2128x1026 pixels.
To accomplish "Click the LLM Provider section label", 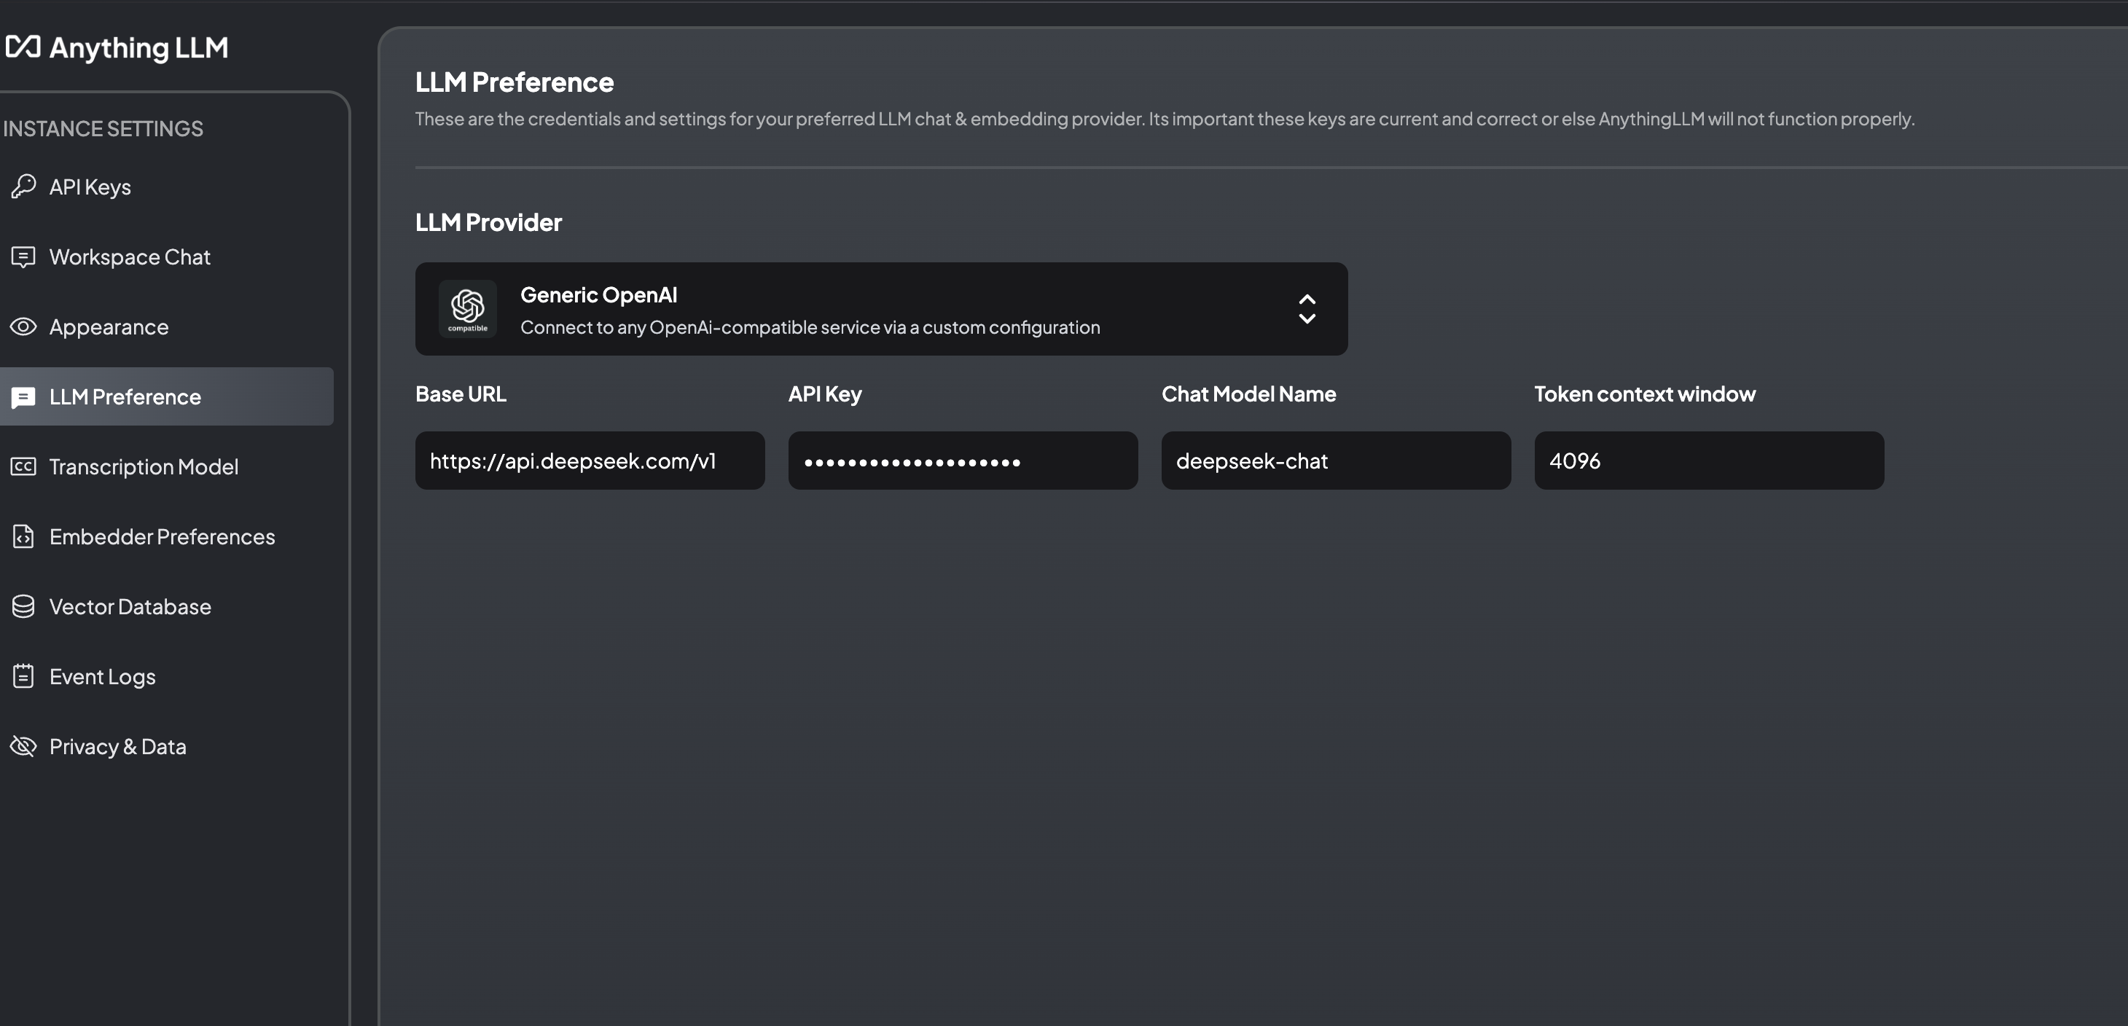I will pyautogui.click(x=488, y=222).
